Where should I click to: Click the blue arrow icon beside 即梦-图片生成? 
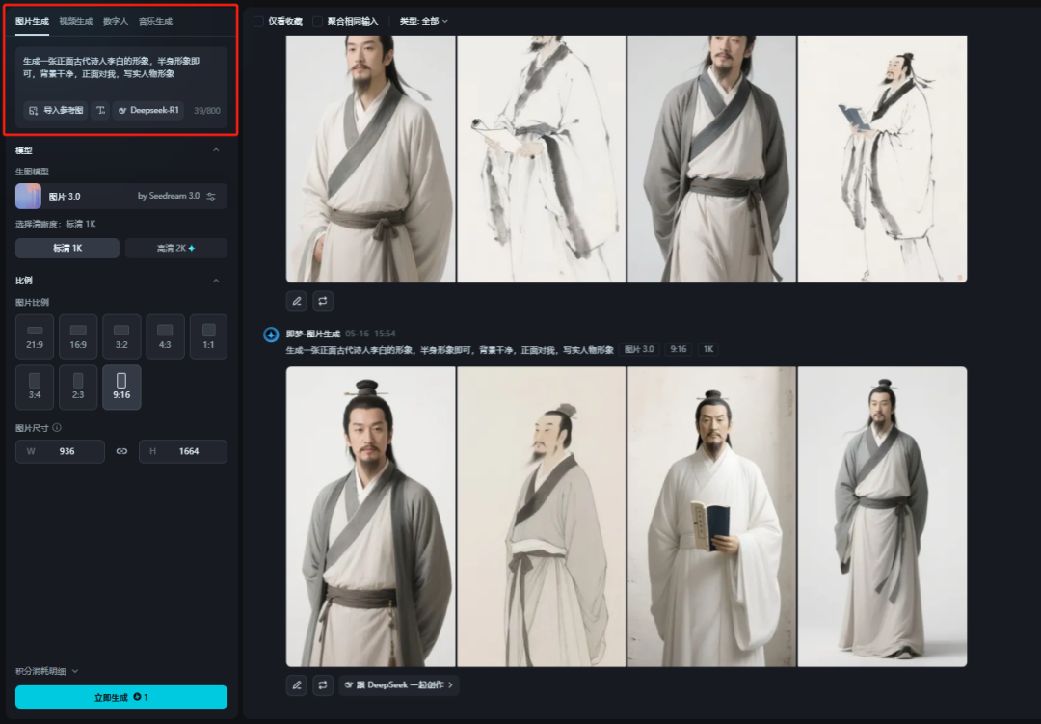(271, 335)
